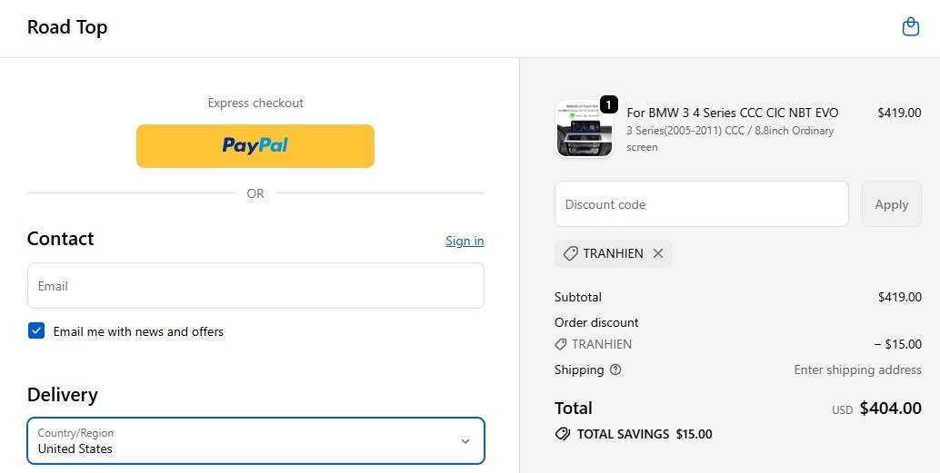The height and width of the screenshot is (473, 940).
Task: Click the BMW screen product thumbnail
Action: tap(584, 129)
